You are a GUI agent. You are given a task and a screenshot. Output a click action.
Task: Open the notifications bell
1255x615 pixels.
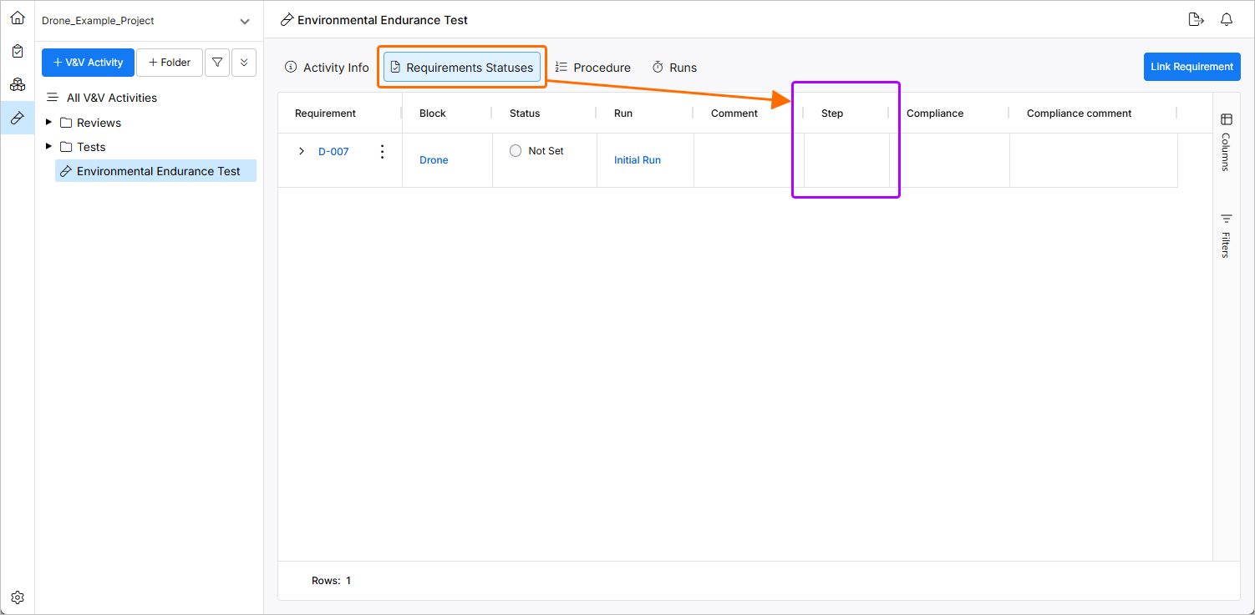1227,20
